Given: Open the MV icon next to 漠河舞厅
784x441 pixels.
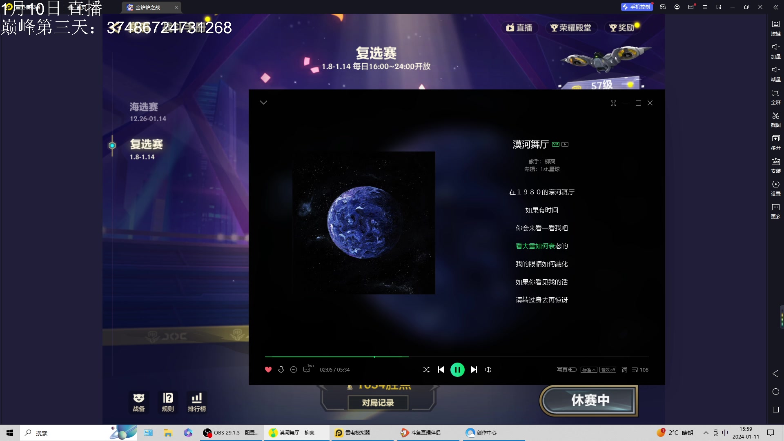Looking at the screenshot, I should [565, 144].
